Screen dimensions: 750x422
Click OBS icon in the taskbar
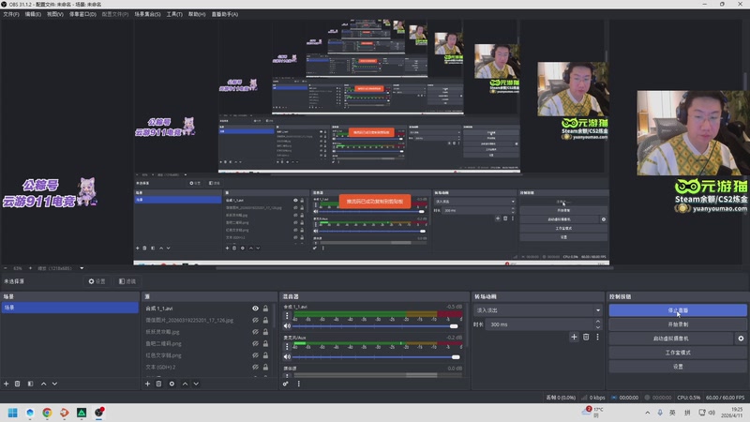coord(99,413)
